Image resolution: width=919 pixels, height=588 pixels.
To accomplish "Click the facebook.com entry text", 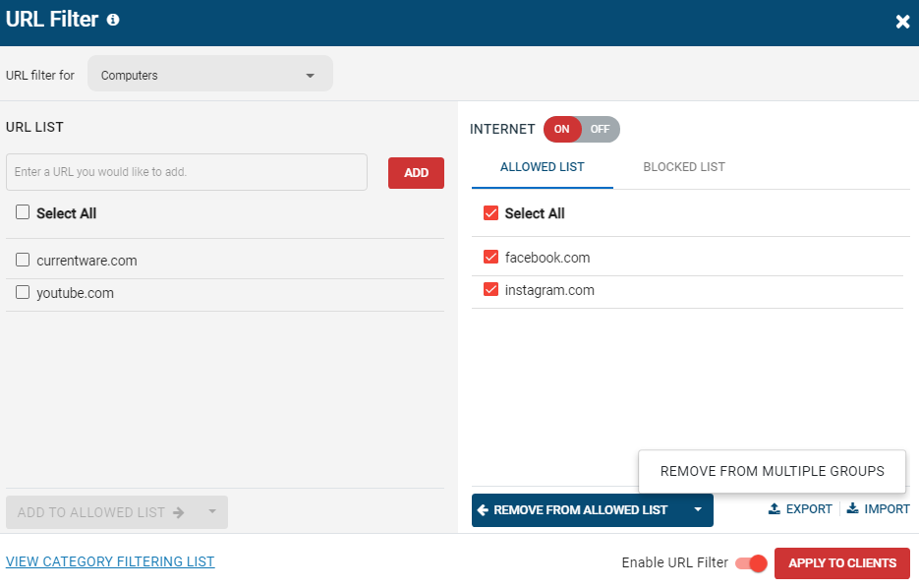I will pyautogui.click(x=547, y=258).
